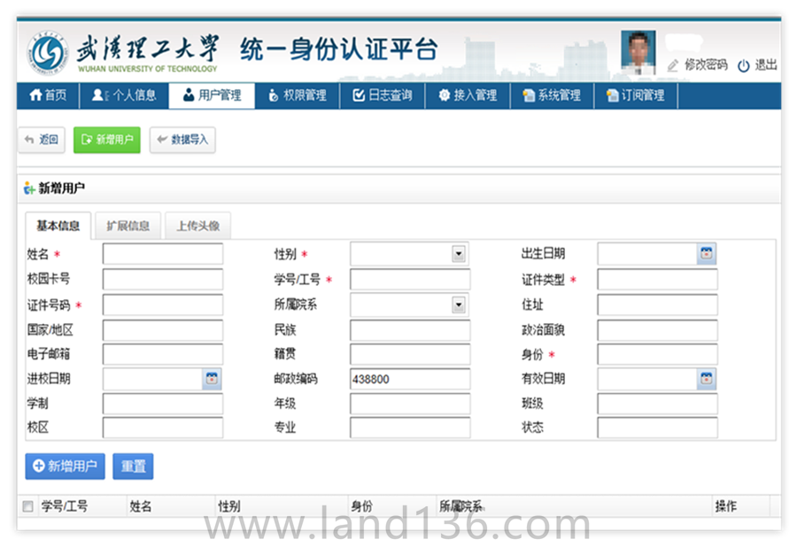Click the 退出 logout power icon

pyautogui.click(x=743, y=65)
